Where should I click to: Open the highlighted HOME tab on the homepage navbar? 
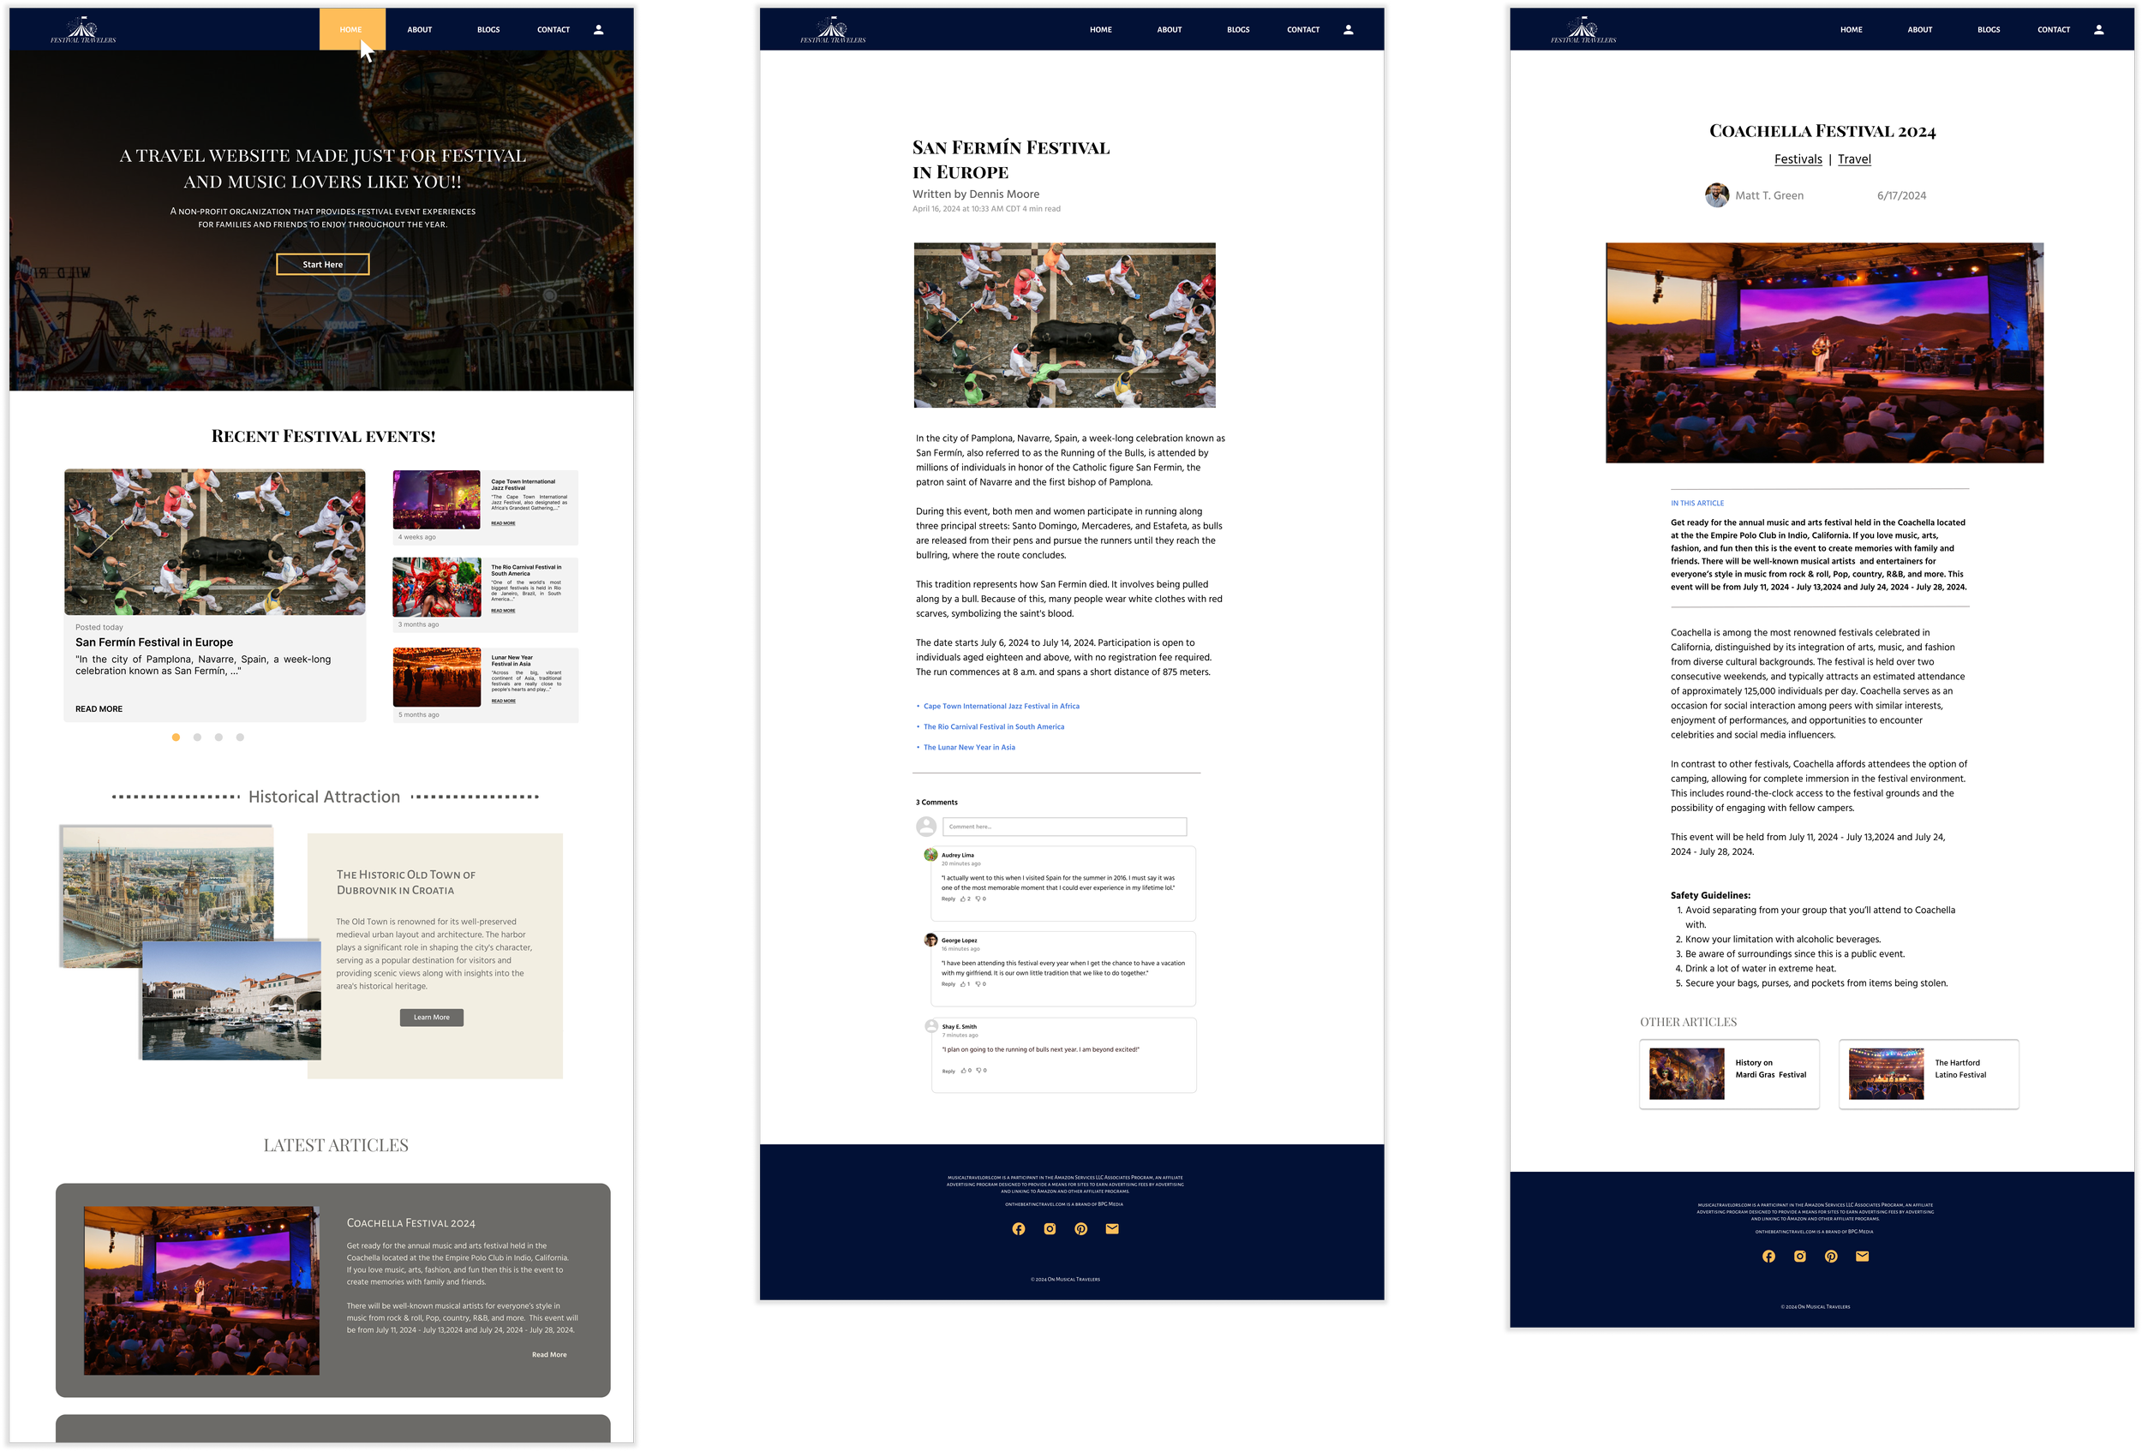[x=351, y=29]
